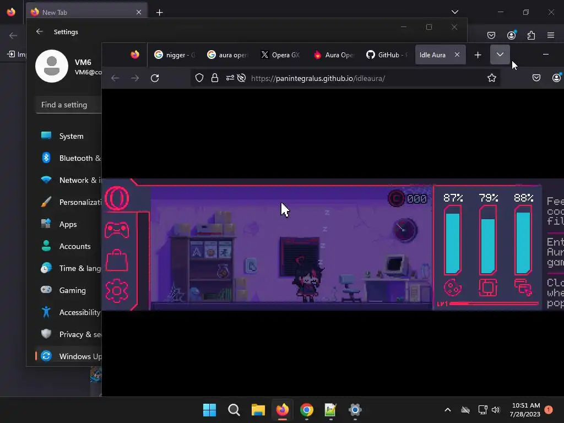Open File Explorer from the taskbar

(258, 410)
